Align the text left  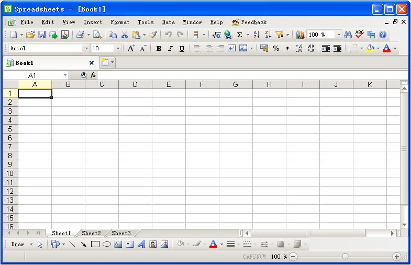tap(197, 48)
